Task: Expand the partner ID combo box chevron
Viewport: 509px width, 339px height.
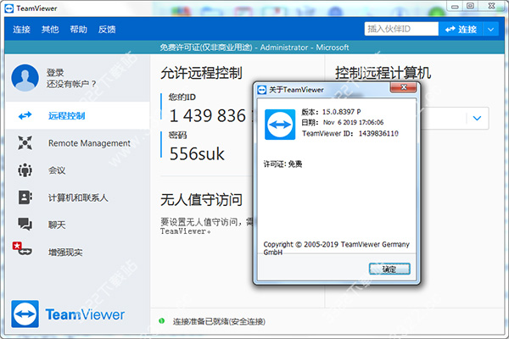Action: (477, 118)
